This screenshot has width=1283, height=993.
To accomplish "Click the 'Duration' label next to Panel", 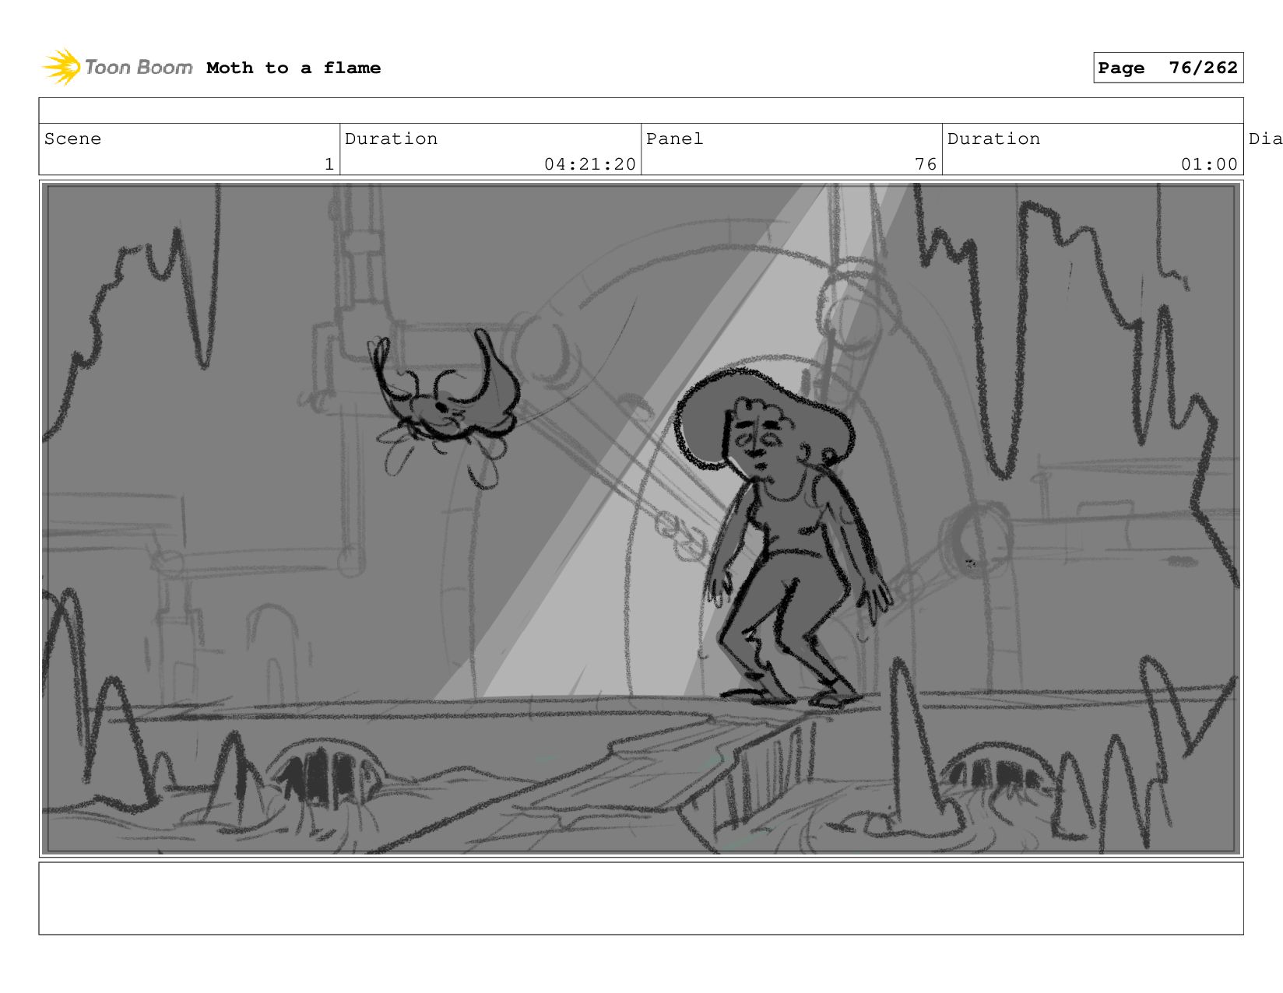I will 993,139.
